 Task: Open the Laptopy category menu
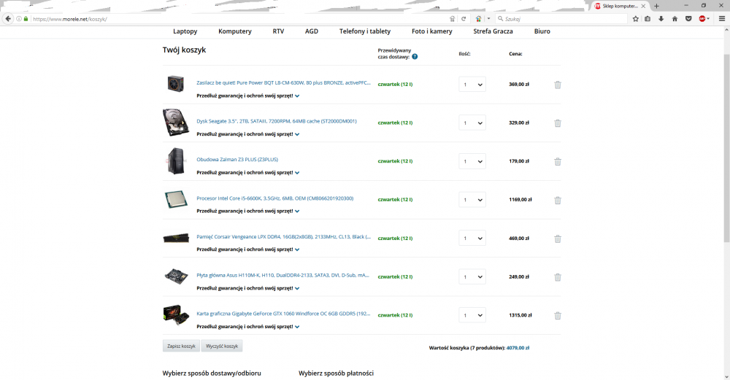coord(185,31)
